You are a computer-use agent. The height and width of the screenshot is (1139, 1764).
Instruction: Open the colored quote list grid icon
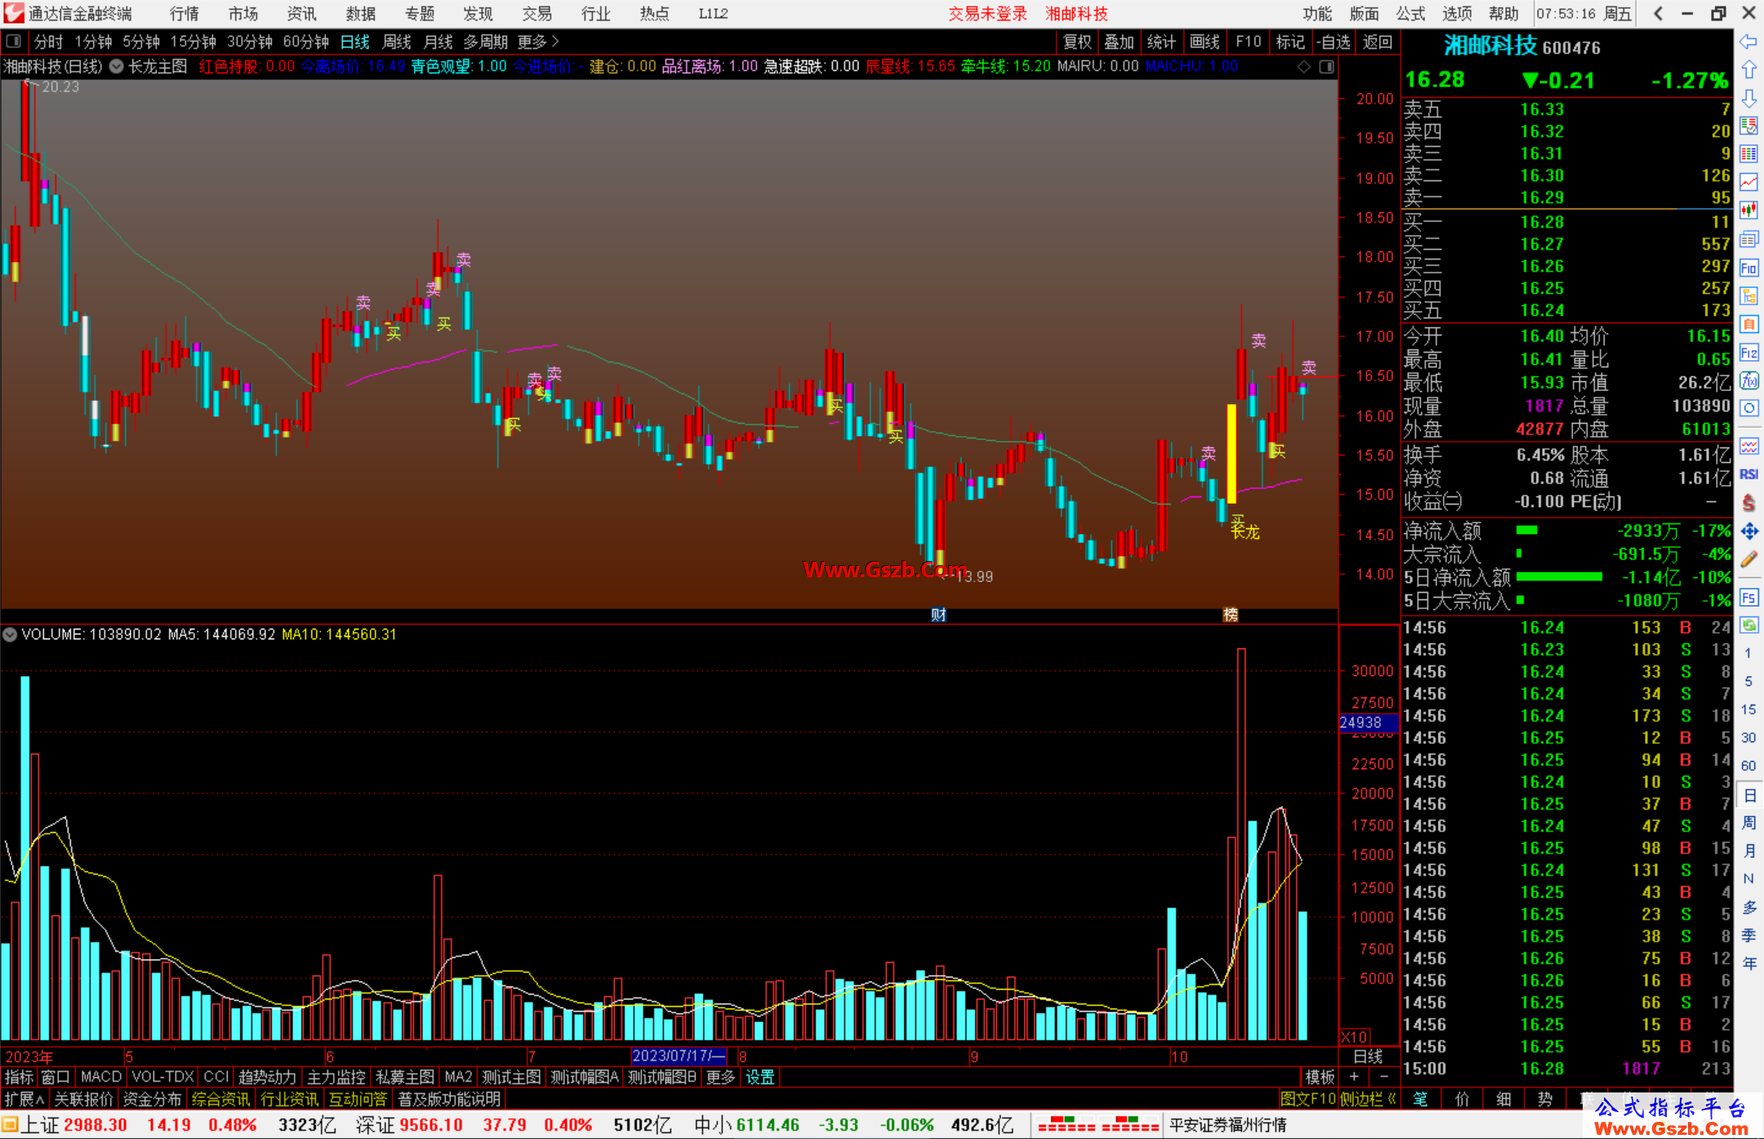(1748, 154)
